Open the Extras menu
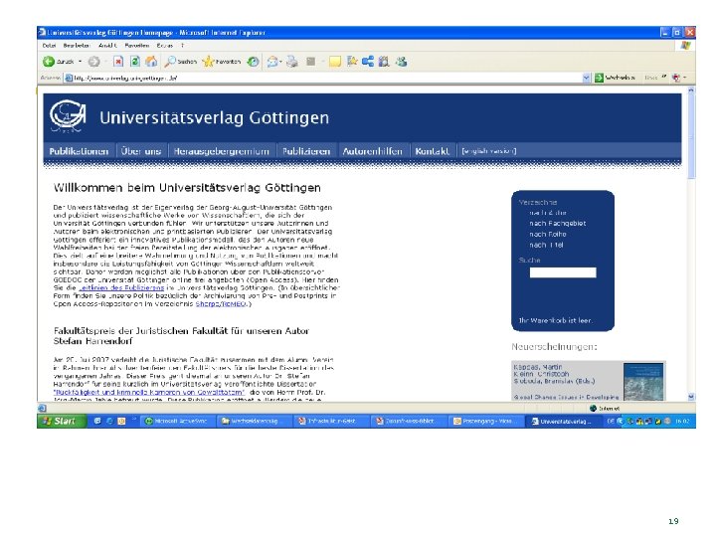 click(x=165, y=46)
